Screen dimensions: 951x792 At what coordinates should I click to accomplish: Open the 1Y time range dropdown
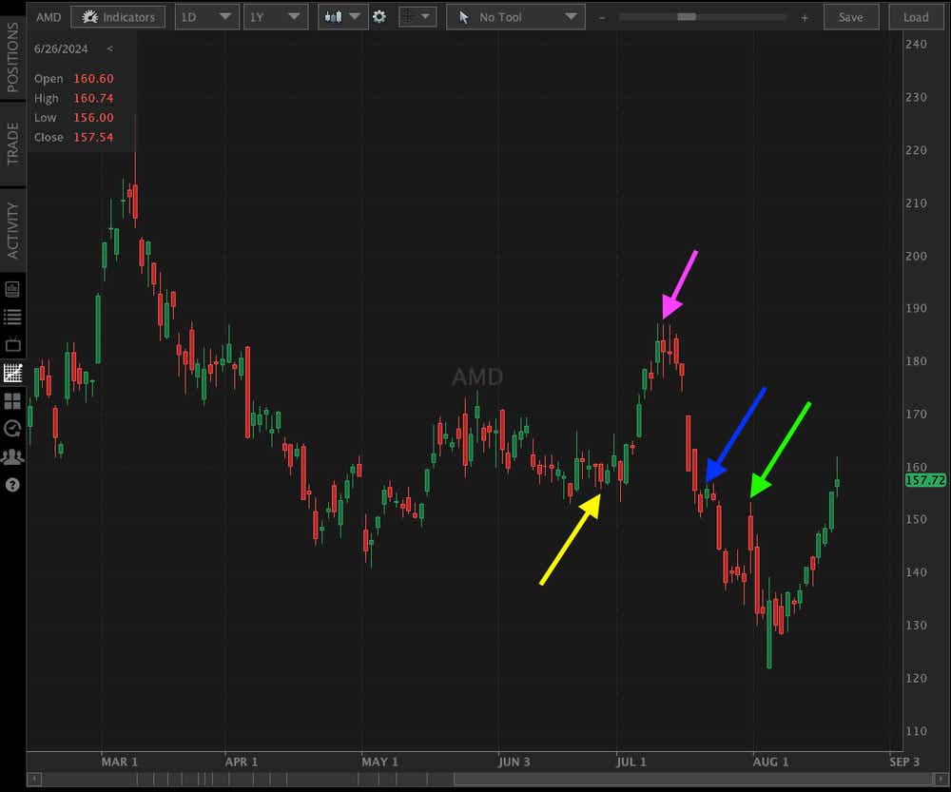tap(276, 17)
